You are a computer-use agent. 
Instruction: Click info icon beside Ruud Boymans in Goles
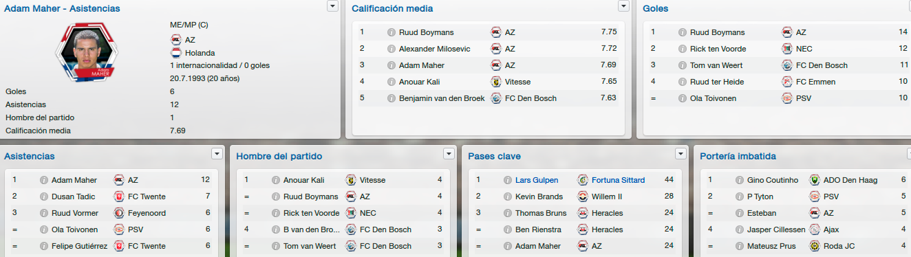[683, 32]
